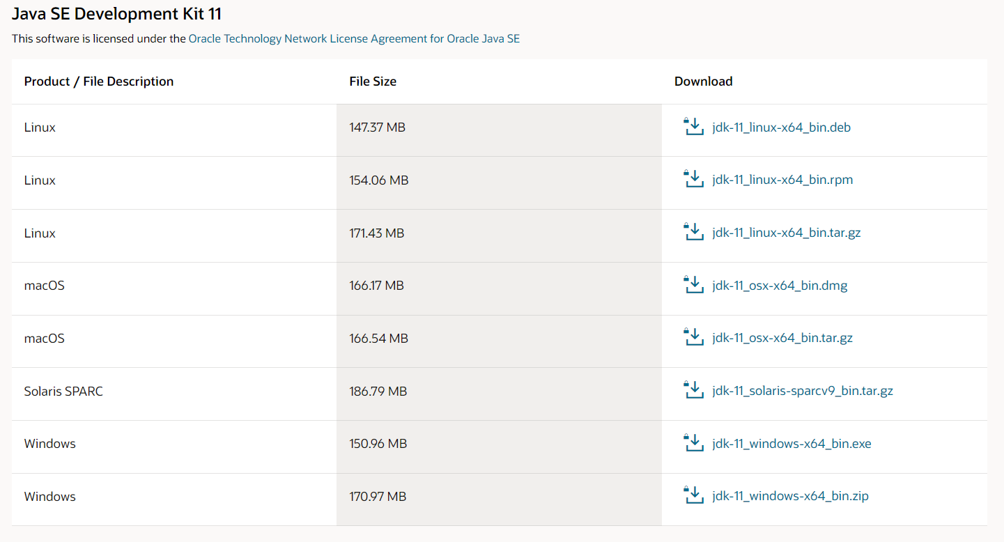Click the macOS cell in the 166.17 MB row
This screenshot has height=542, width=1004.
[x=174, y=288]
